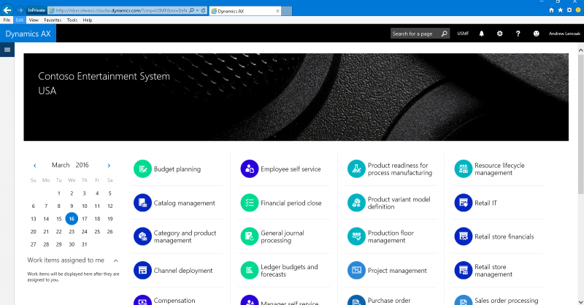
Task: Collapse Work items assigned to me section
Action: coord(116,260)
